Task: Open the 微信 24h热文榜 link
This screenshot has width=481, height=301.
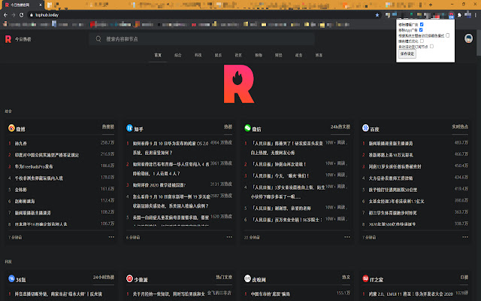Action: click(x=340, y=126)
